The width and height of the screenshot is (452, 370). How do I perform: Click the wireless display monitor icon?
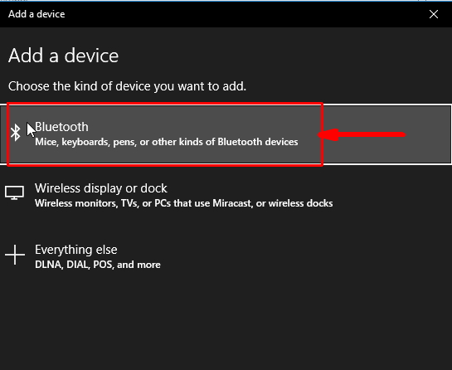[14, 192]
